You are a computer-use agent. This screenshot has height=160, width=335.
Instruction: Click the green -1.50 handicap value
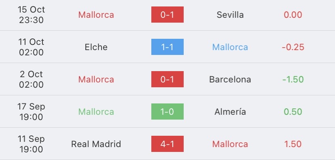point(293,79)
